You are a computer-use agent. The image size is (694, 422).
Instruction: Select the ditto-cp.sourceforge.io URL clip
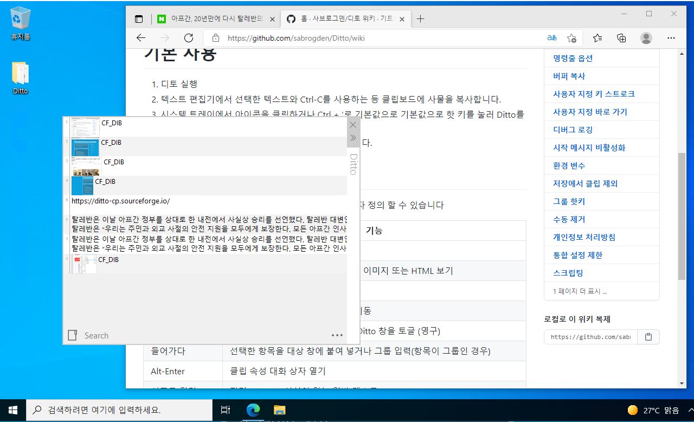click(x=205, y=205)
